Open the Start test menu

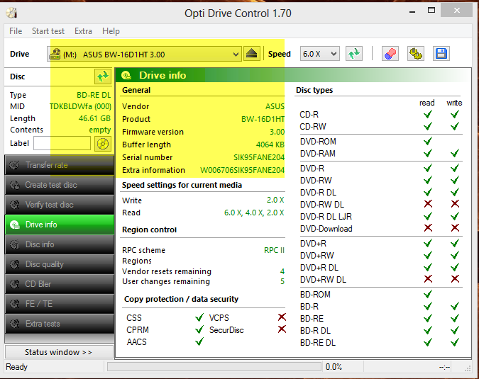pyautogui.click(x=48, y=31)
